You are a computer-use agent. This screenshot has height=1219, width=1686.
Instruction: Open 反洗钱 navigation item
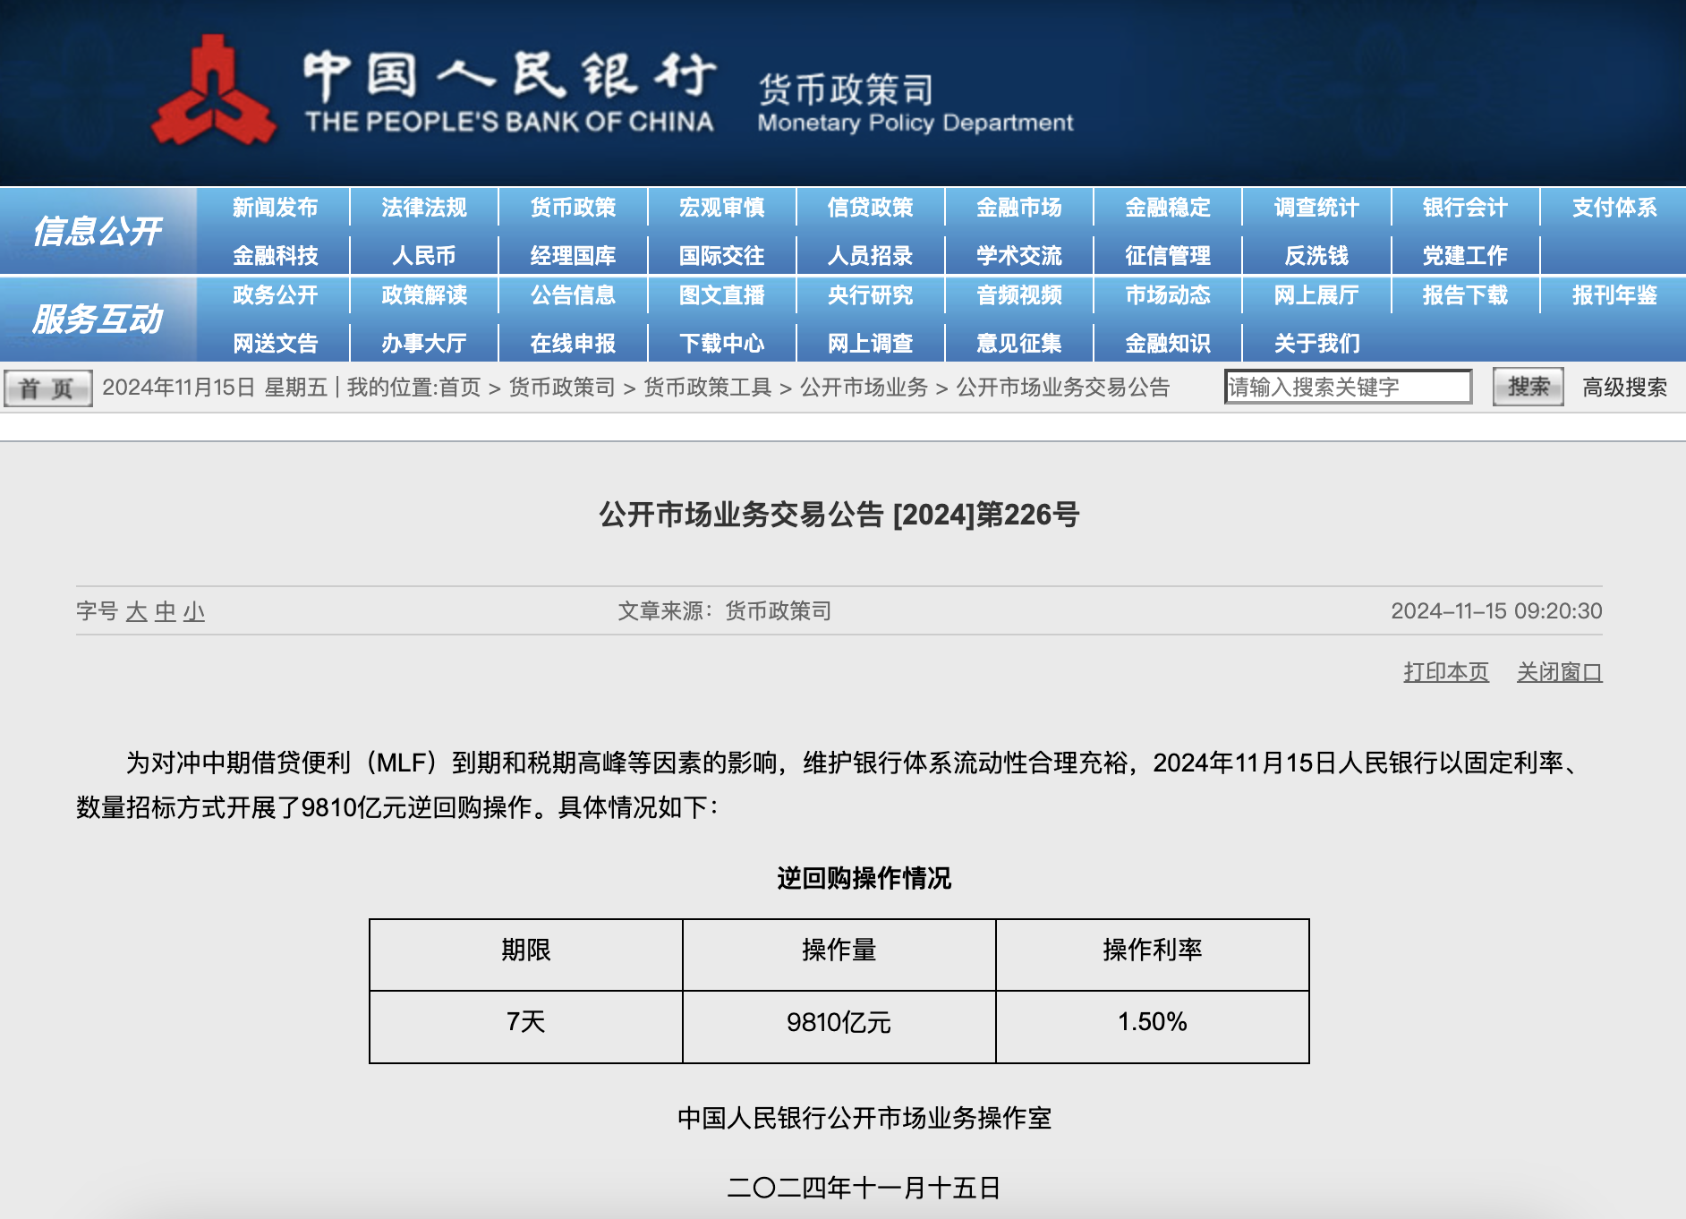1316,256
